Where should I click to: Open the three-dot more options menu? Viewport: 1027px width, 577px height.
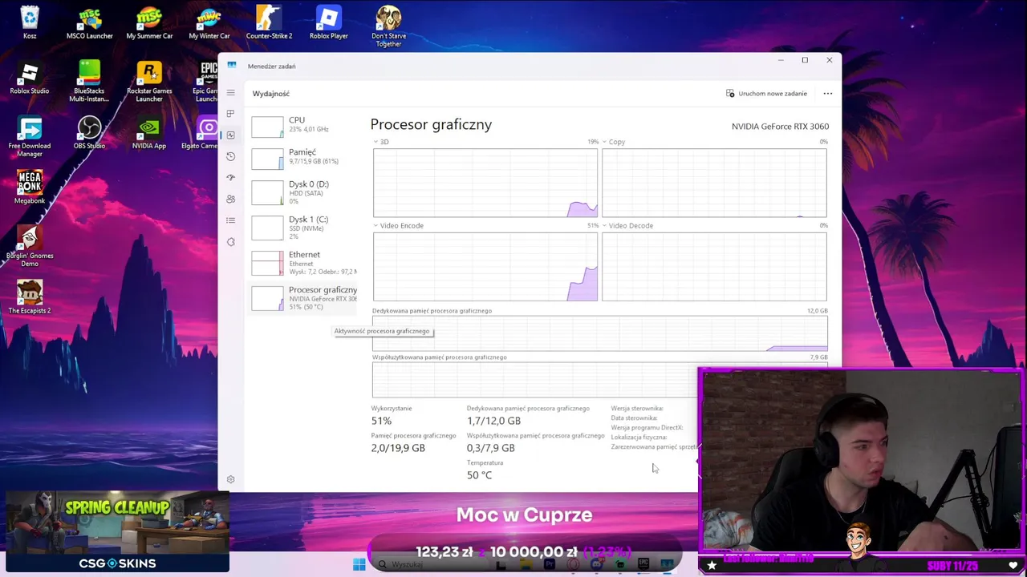pos(828,93)
